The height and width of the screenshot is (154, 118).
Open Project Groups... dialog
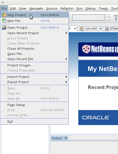click(x=35, y=65)
